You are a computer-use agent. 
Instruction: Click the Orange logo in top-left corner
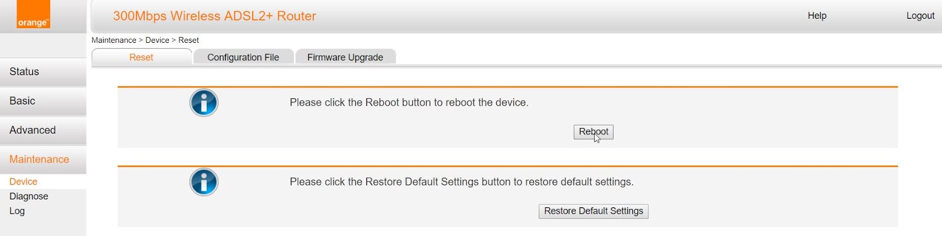tap(33, 14)
